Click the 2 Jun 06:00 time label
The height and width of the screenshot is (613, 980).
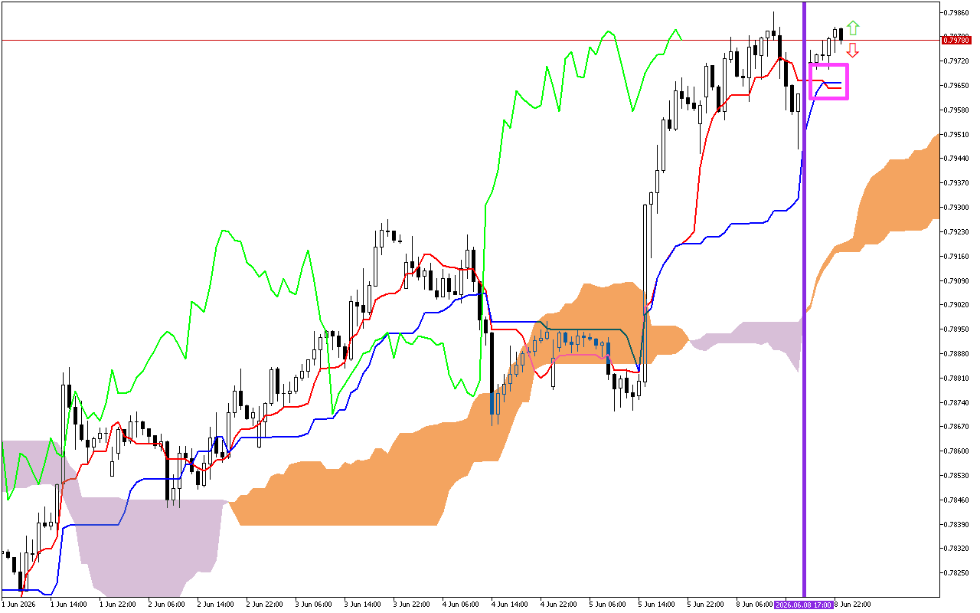tap(166, 605)
